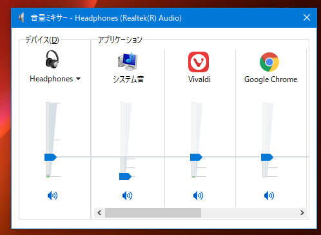Click the システム音 application icon

128,61
